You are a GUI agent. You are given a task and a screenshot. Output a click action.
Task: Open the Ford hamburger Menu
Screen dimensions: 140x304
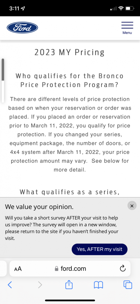(x=127, y=28)
